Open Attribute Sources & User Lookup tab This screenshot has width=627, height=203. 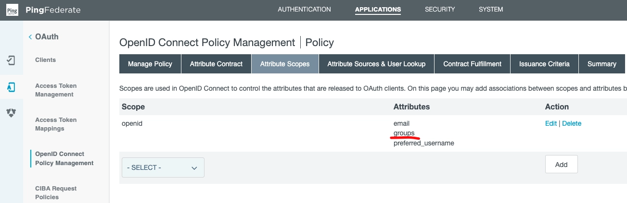pos(376,64)
